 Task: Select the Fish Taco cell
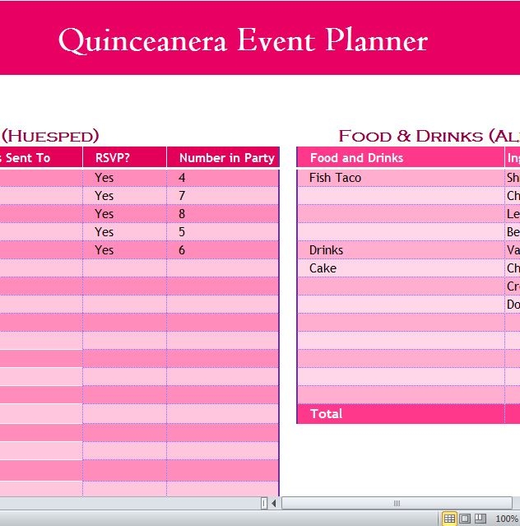[x=335, y=178]
